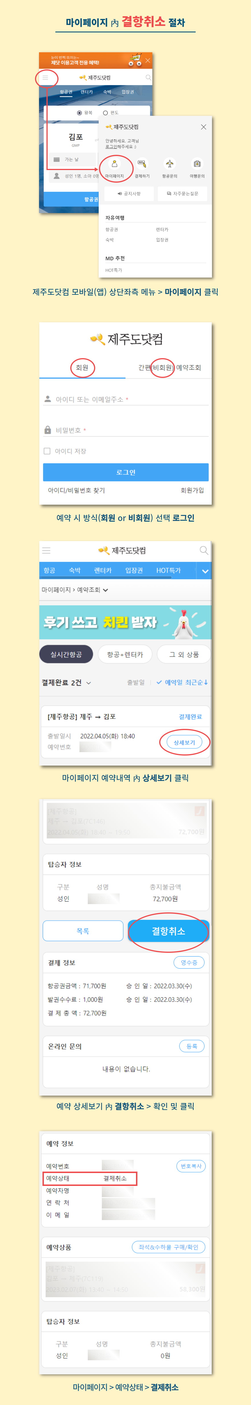Screen dimensions: 251x1405
Task: Expand the blue category bar chevron
Action: point(205,571)
